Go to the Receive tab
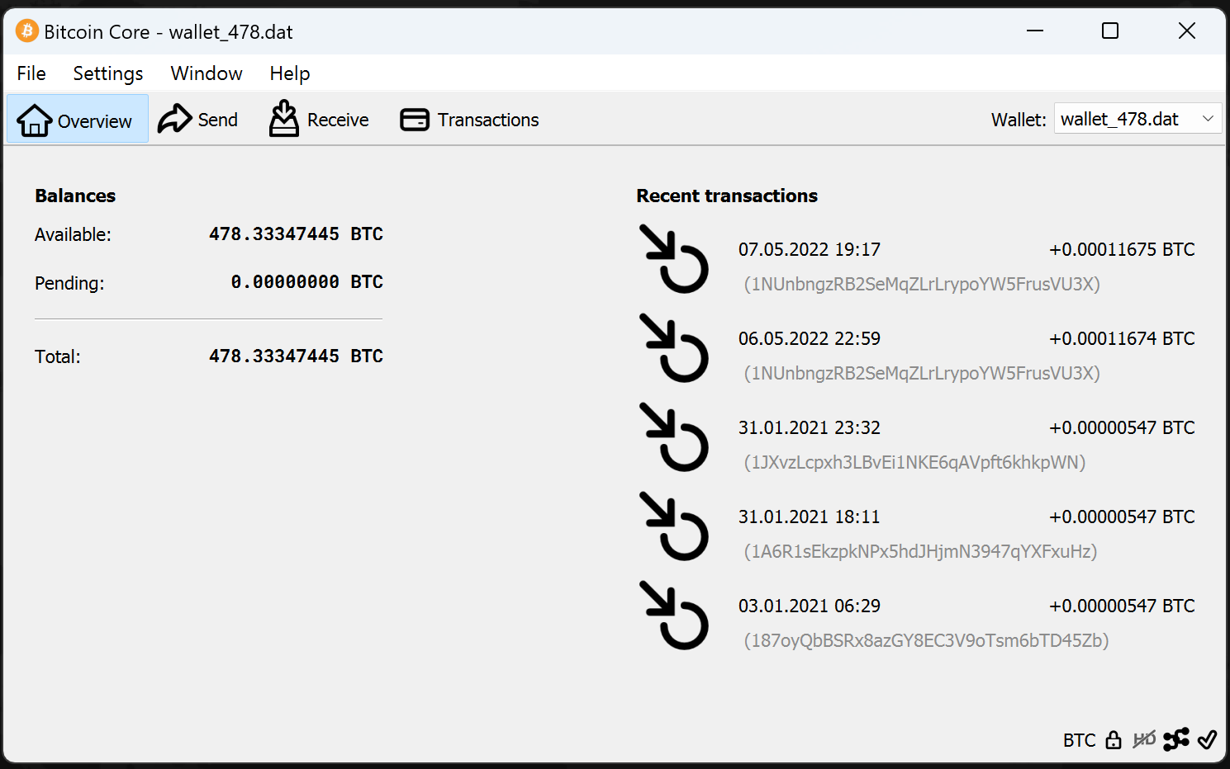Viewport: 1230px width, 769px height. coord(319,120)
